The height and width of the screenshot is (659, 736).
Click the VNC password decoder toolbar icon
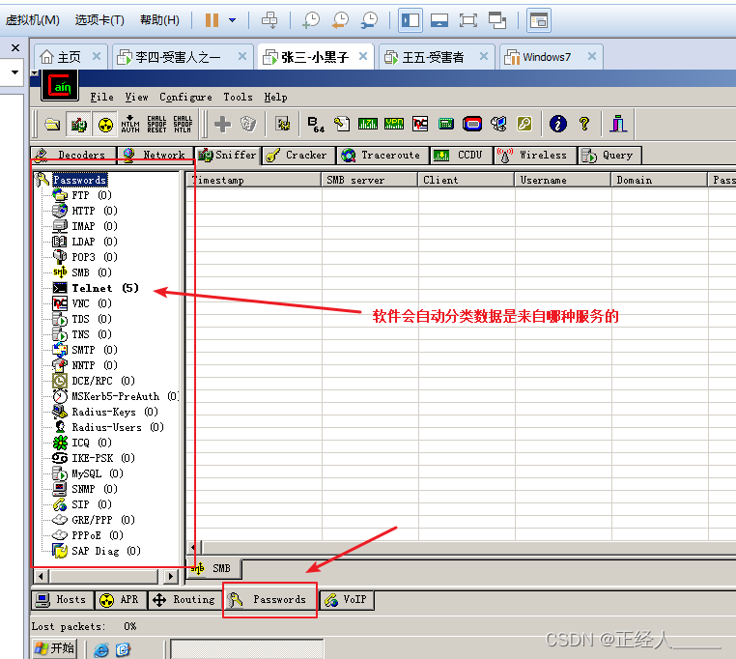[x=420, y=124]
